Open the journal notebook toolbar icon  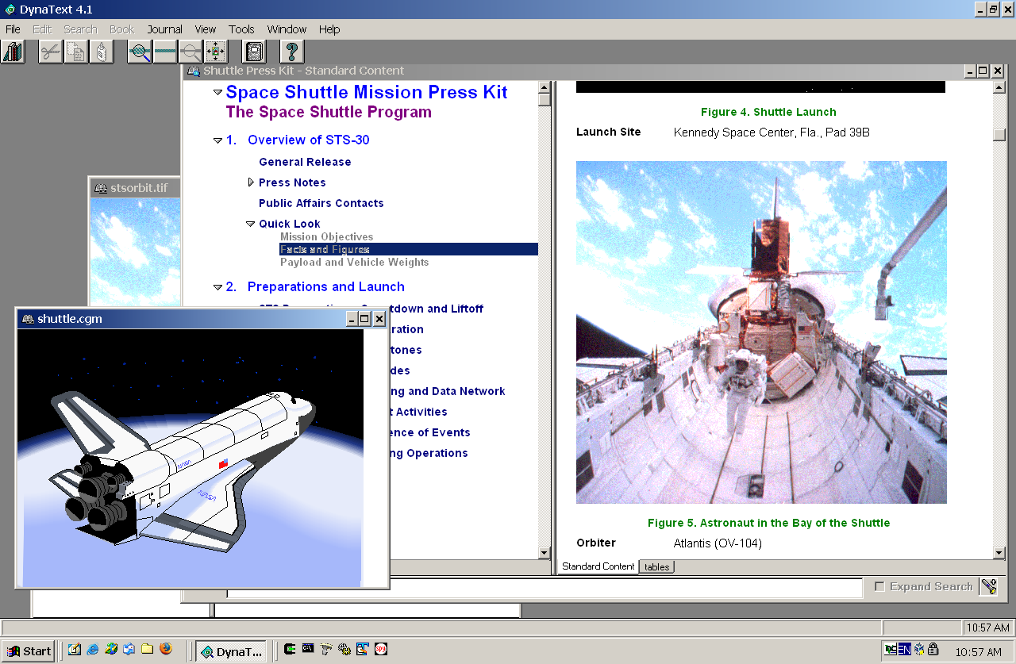point(254,52)
